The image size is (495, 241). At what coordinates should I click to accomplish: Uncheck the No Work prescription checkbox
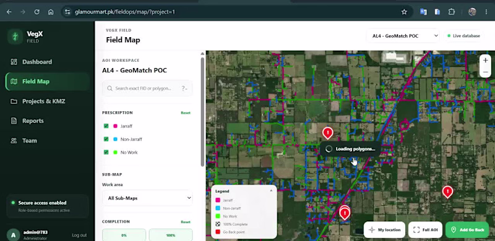click(x=106, y=153)
